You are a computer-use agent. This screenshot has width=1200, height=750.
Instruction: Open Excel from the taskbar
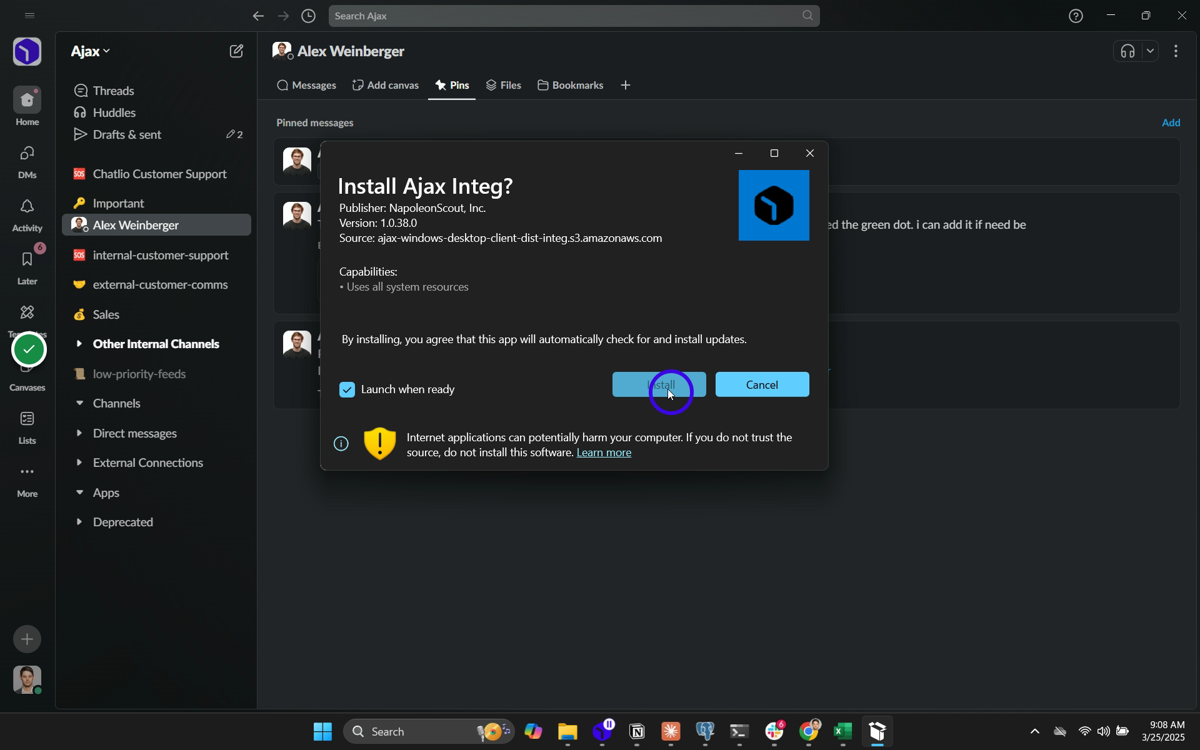(842, 731)
